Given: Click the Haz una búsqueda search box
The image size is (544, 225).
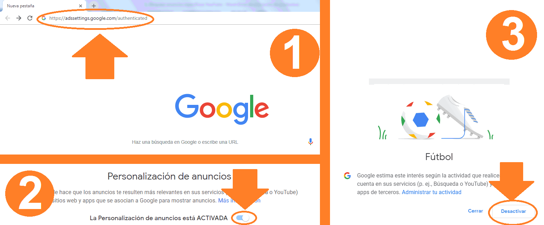Looking at the screenshot, I should [185, 142].
